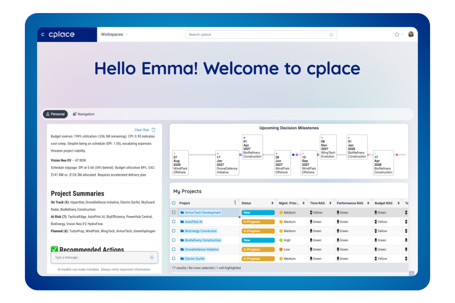Toggle the select-all checkbox in table header
The image size is (455, 303).
click(x=174, y=203)
